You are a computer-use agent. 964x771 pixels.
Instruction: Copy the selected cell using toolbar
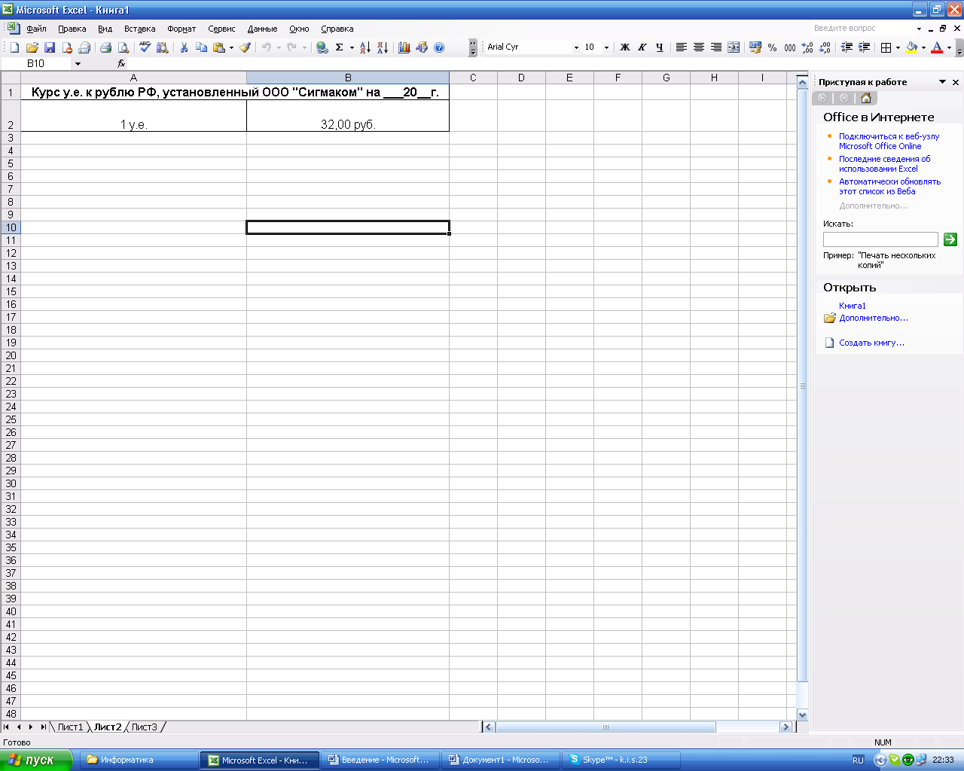point(201,47)
